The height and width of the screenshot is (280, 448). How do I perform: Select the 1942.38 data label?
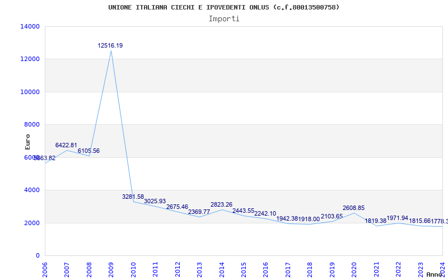(x=287, y=218)
